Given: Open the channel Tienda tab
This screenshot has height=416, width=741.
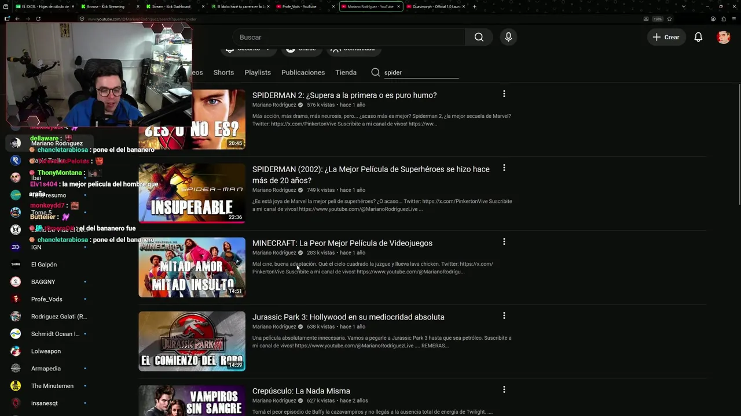Looking at the screenshot, I should pos(346,72).
